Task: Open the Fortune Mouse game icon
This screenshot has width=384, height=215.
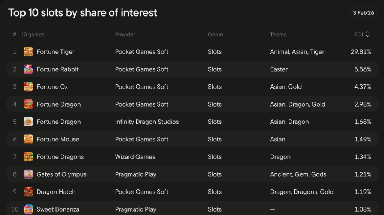Action: click(28, 139)
